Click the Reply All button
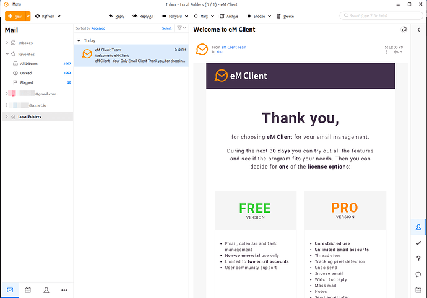427x298 pixels. coord(143,16)
